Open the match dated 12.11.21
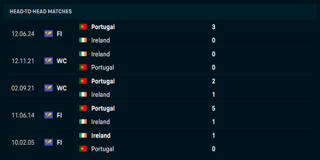Viewport: 320px width, 160px height. tap(23, 61)
